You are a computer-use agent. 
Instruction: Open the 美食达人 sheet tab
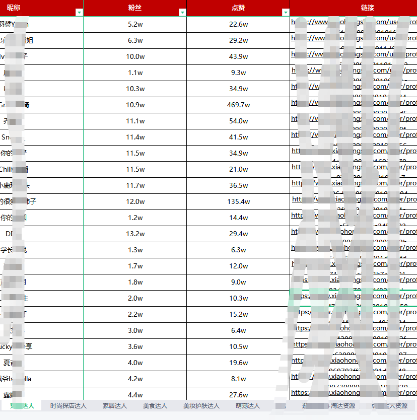(x=155, y=405)
